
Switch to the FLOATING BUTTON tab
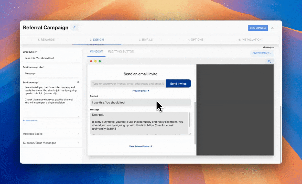click(x=121, y=51)
